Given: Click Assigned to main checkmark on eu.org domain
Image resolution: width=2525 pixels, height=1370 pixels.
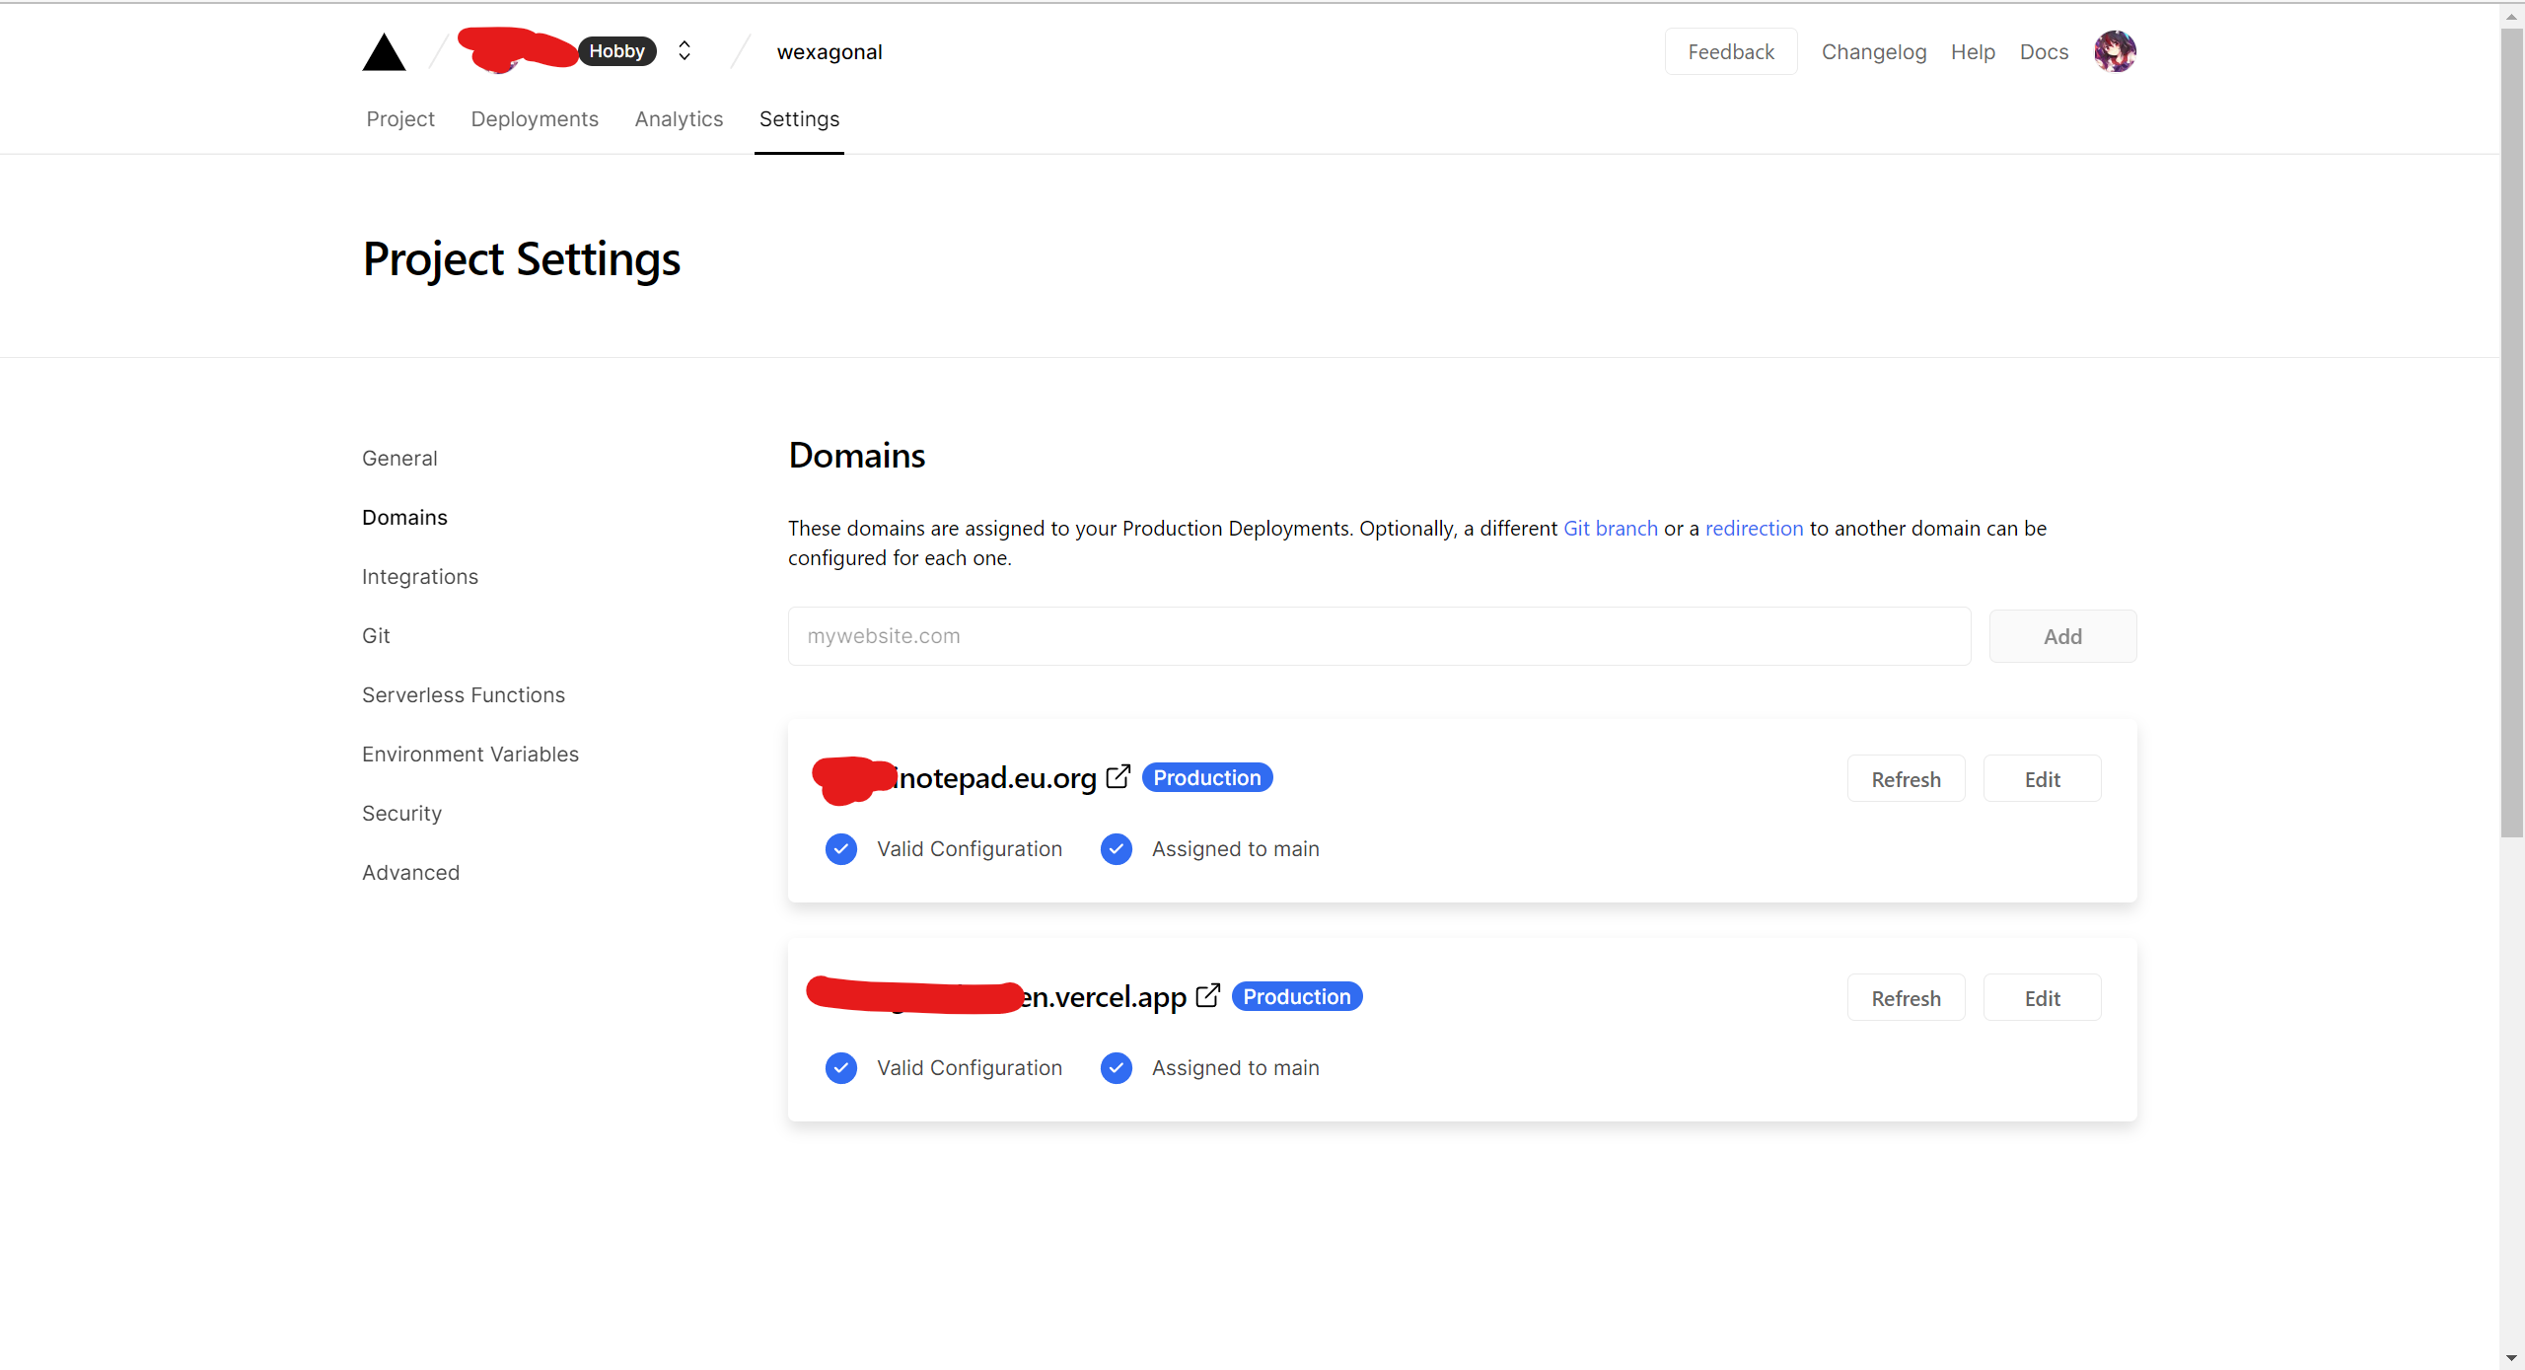Looking at the screenshot, I should pos(1117,849).
